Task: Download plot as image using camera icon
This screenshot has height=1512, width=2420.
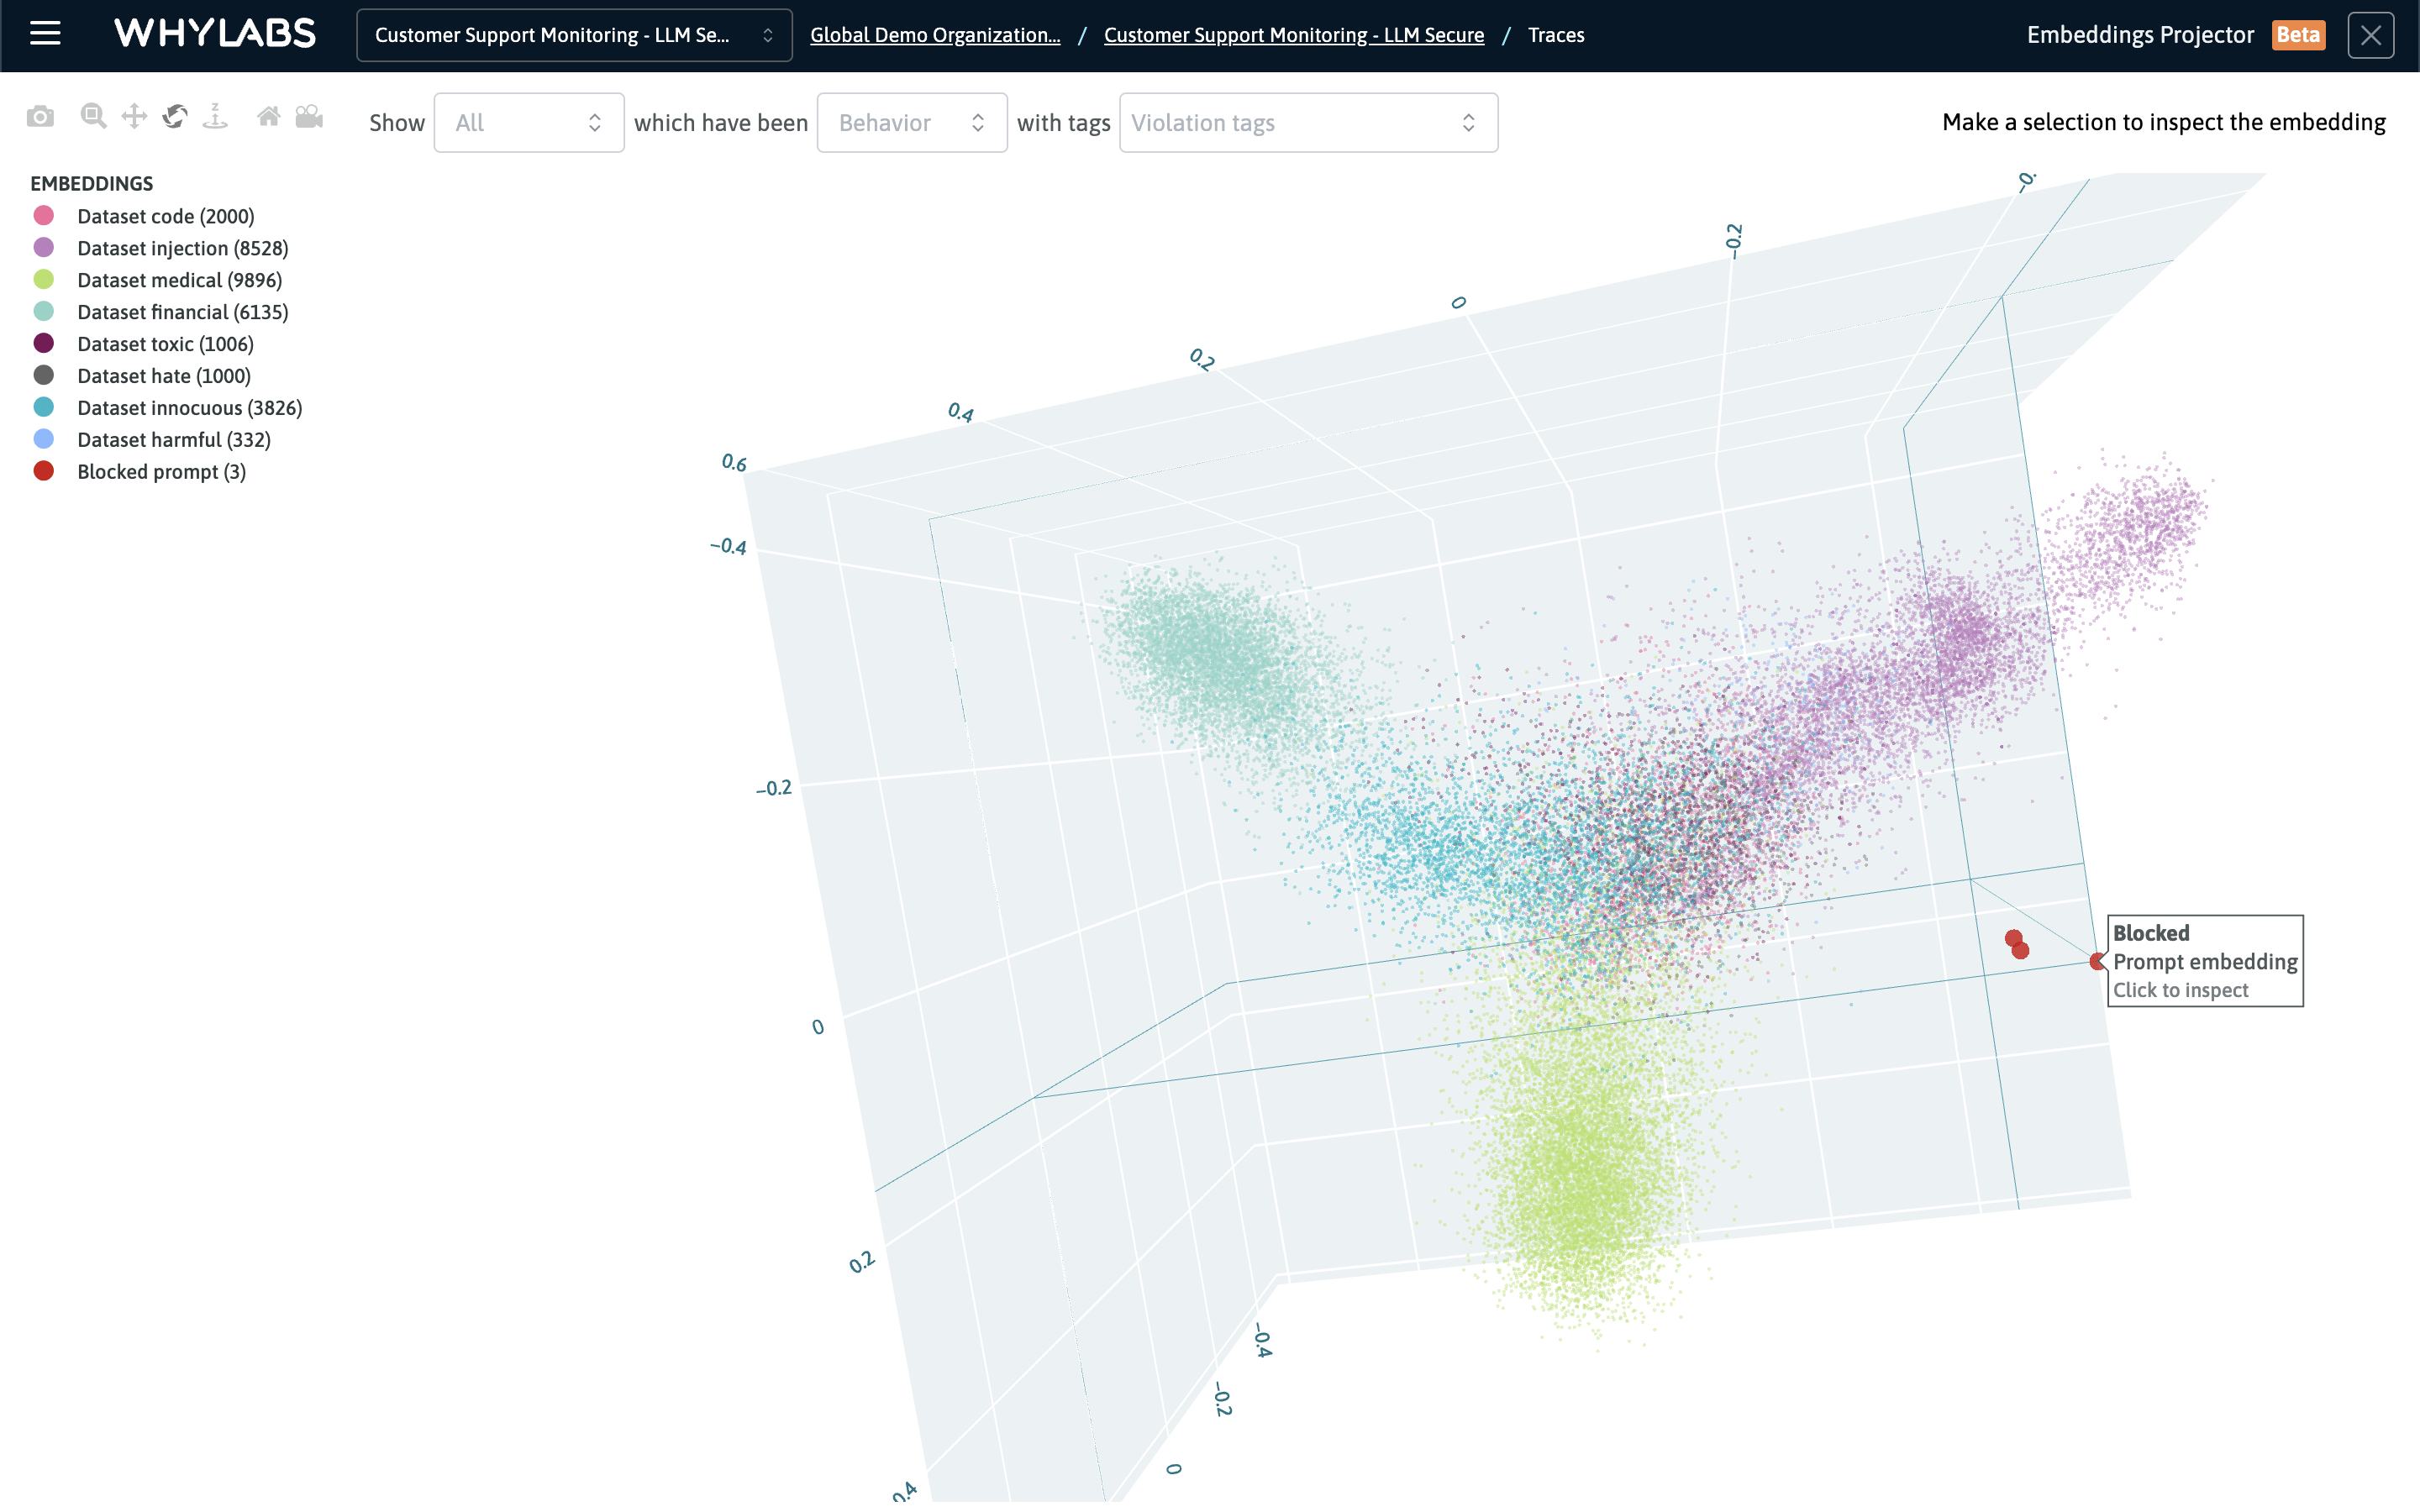Action: [40, 116]
